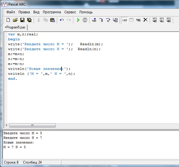The height and width of the screenshot is (167, 179).
Task: Undo the last edit
Action: point(62,20)
